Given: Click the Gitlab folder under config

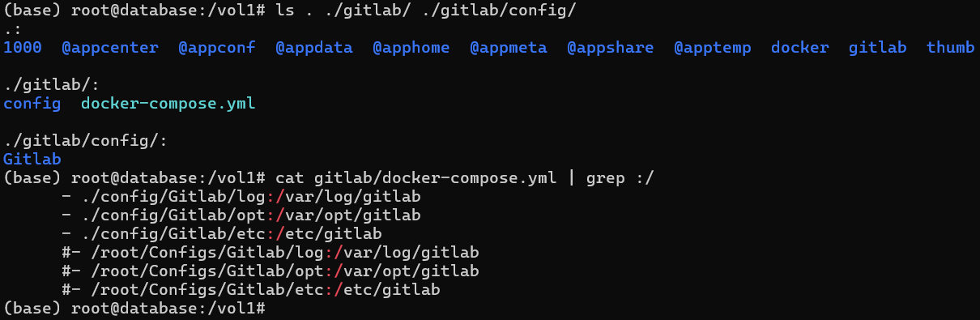Looking at the screenshot, I should click(x=32, y=160).
